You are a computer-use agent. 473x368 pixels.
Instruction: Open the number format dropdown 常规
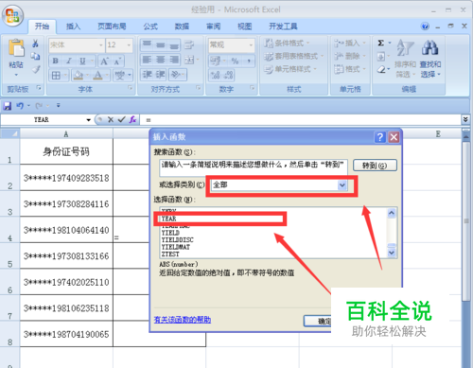[x=251, y=45]
